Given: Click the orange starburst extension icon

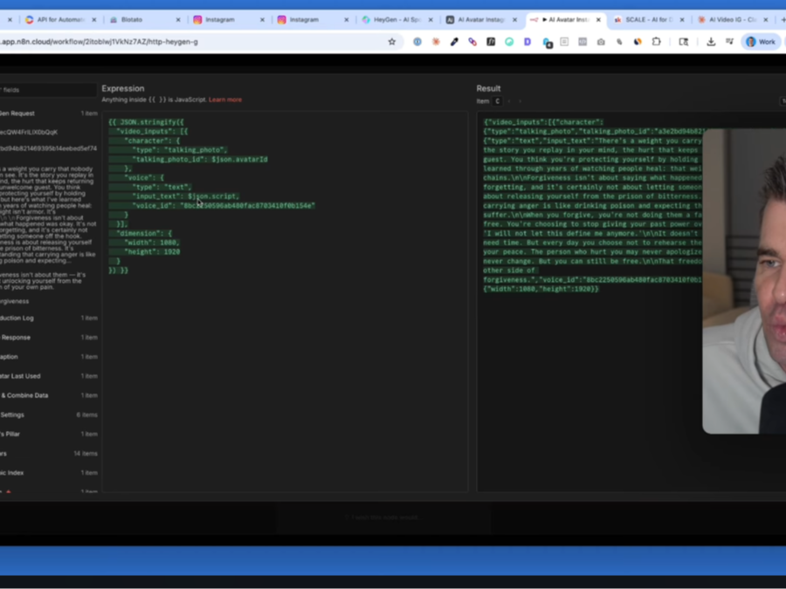Looking at the screenshot, I should (436, 42).
